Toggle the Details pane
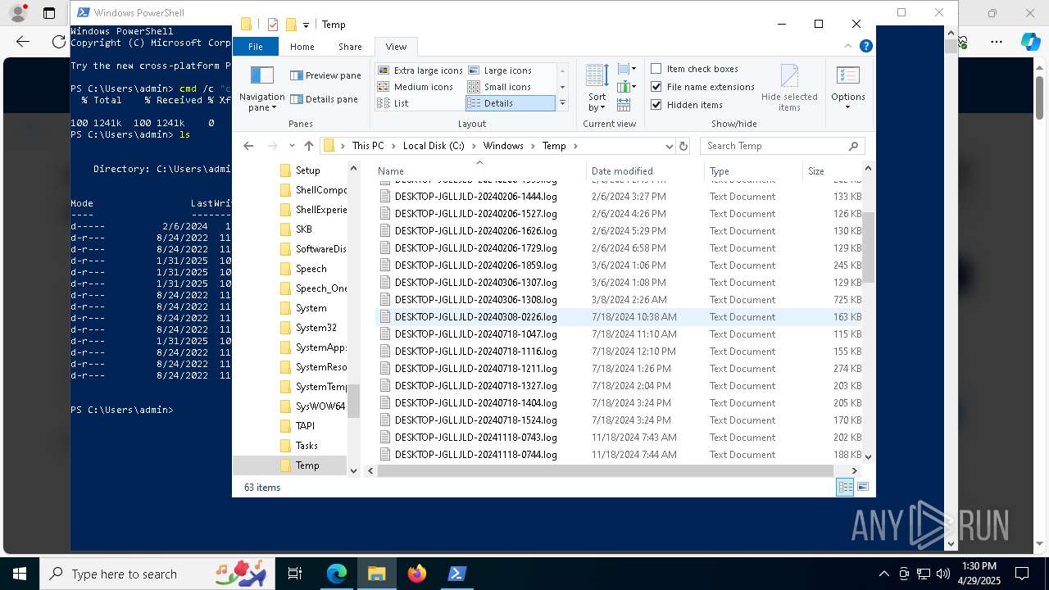Screen dimensions: 1049x590 (x=325, y=99)
